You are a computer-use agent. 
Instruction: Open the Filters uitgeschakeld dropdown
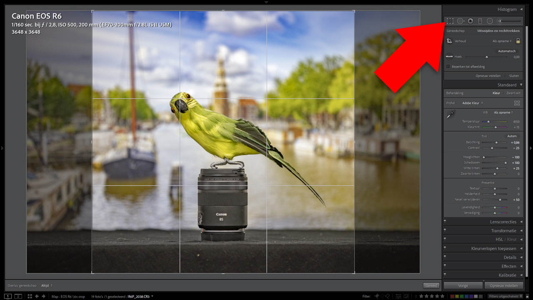(506, 296)
